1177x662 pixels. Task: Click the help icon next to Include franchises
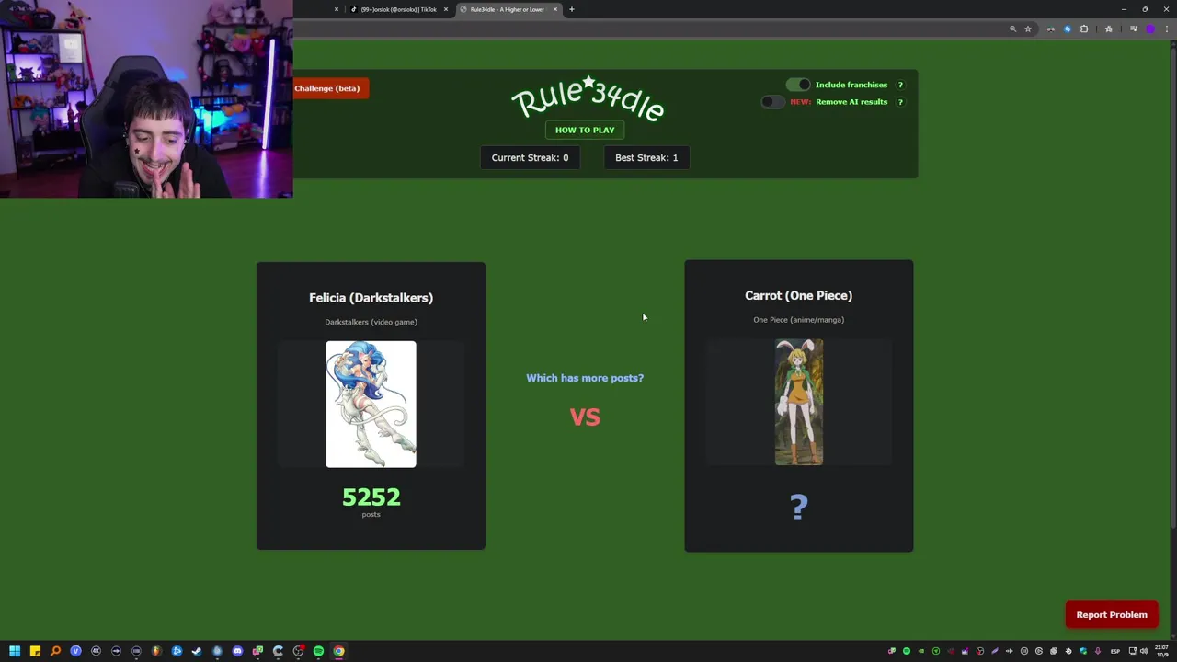pos(900,85)
